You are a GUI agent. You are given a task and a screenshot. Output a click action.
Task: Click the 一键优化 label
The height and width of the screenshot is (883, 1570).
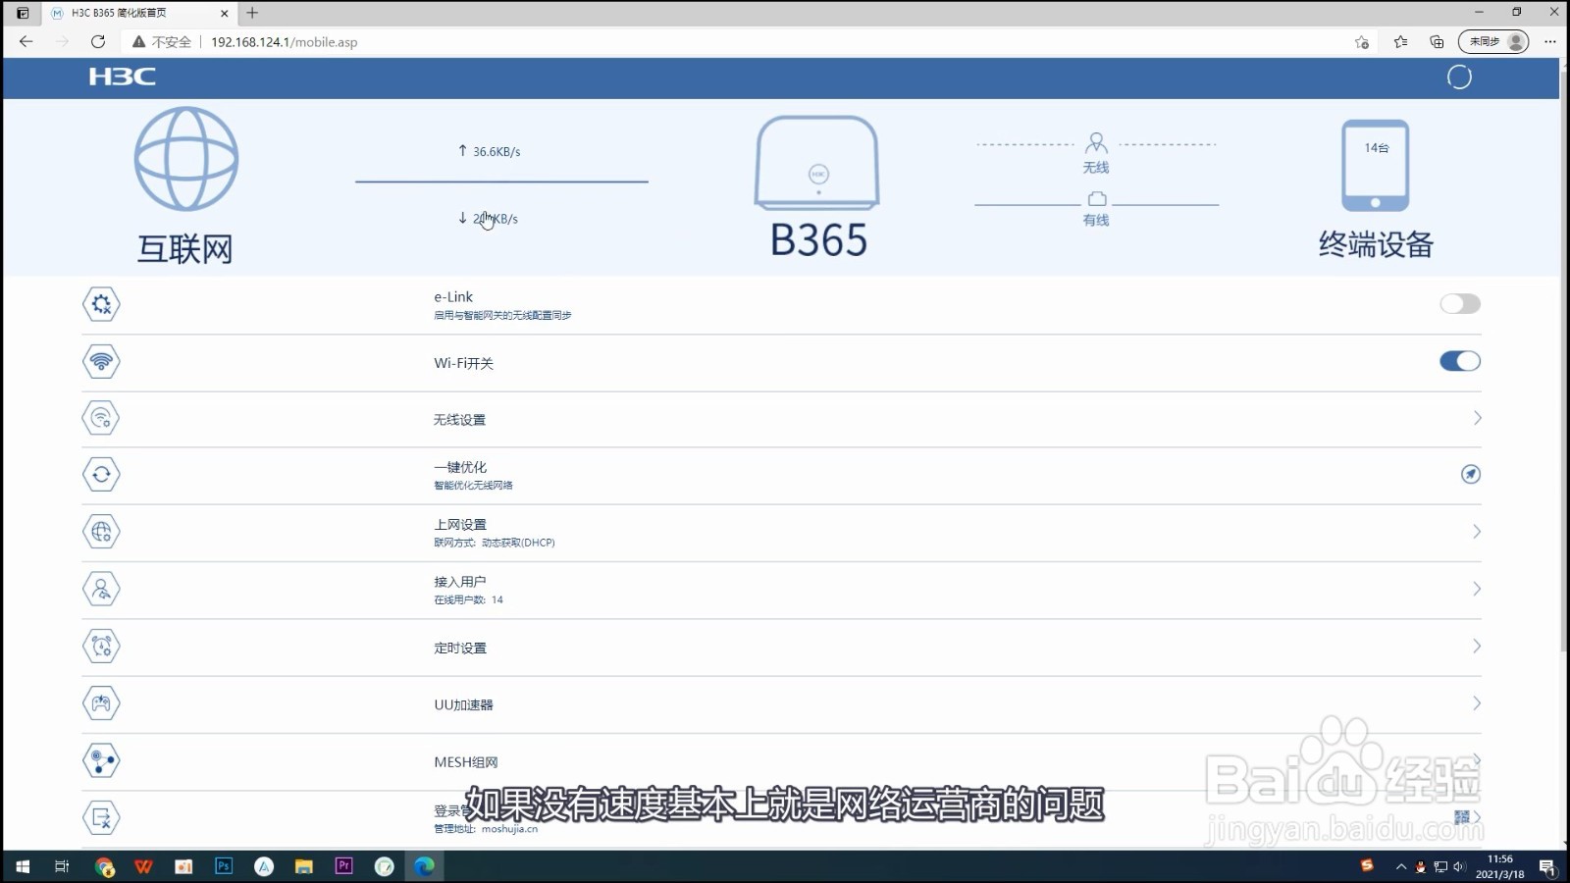460,467
